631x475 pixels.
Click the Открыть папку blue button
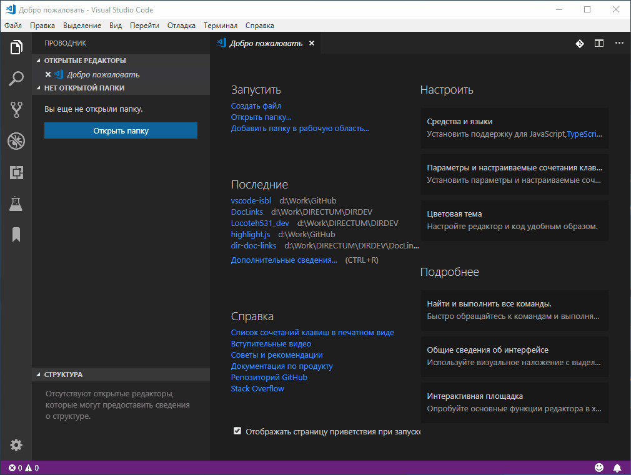coord(121,130)
